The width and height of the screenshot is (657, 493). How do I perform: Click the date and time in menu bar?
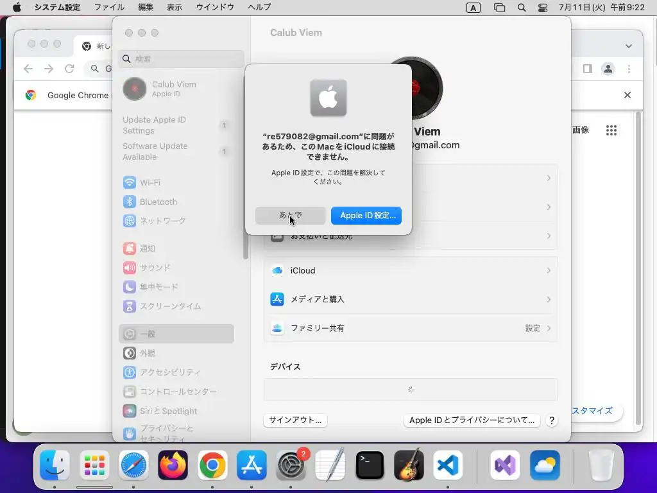coord(602,7)
